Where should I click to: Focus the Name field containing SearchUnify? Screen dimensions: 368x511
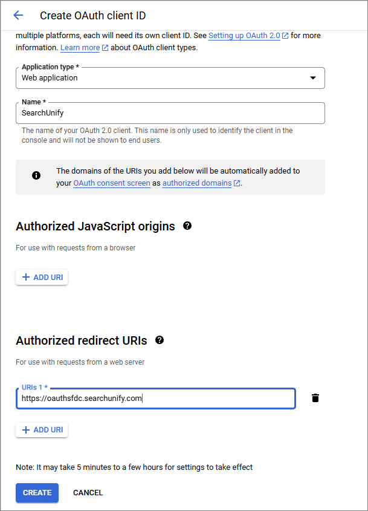pyautogui.click(x=170, y=113)
